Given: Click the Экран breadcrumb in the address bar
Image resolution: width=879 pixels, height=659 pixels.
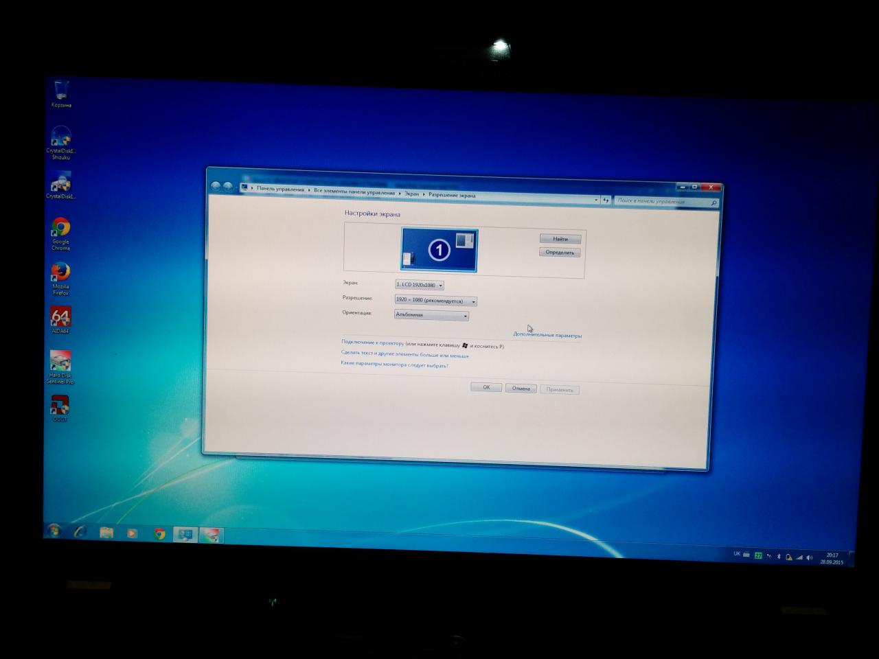Looking at the screenshot, I should 411,194.
